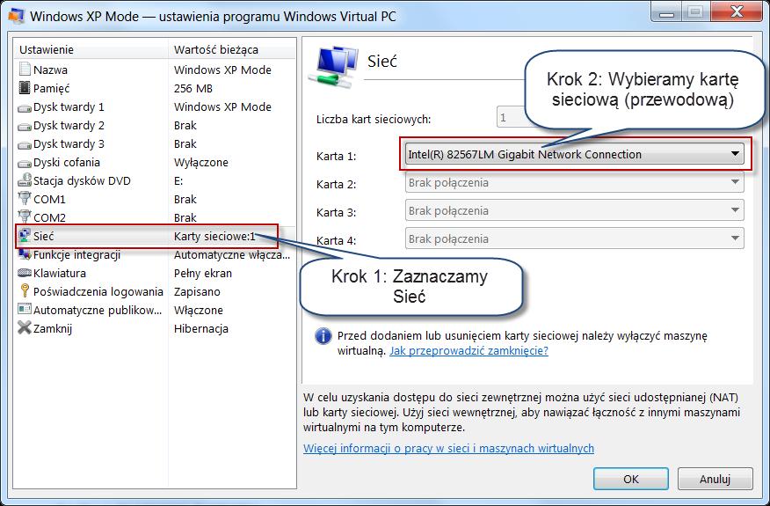Click the Automatyczne publikowanie icon
The height and width of the screenshot is (506, 770).
coord(25,309)
